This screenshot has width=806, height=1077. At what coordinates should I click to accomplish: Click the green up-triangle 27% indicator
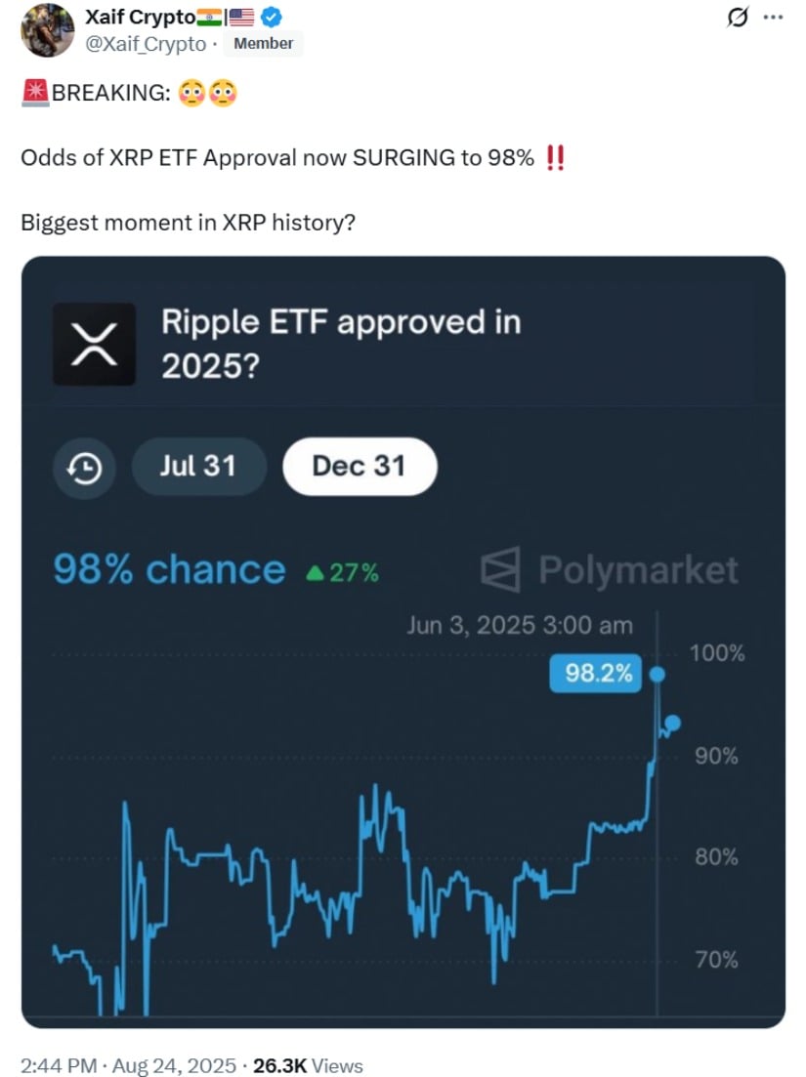(342, 573)
